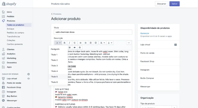Choose Título 2 from the formatting menu
The image size is (198, 108).
pos(58,60)
